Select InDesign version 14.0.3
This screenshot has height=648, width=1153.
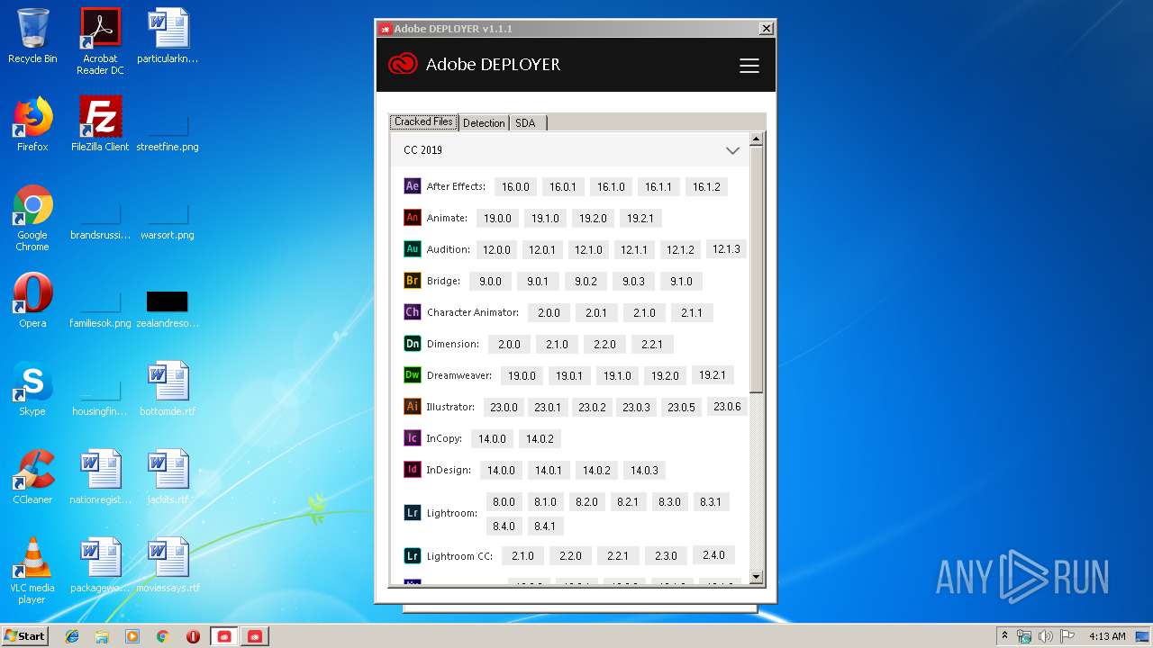(x=644, y=470)
